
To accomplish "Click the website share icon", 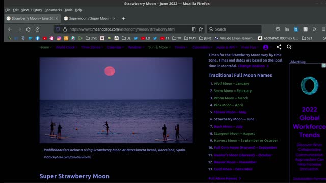I will pyautogui.click(x=279, y=47).
